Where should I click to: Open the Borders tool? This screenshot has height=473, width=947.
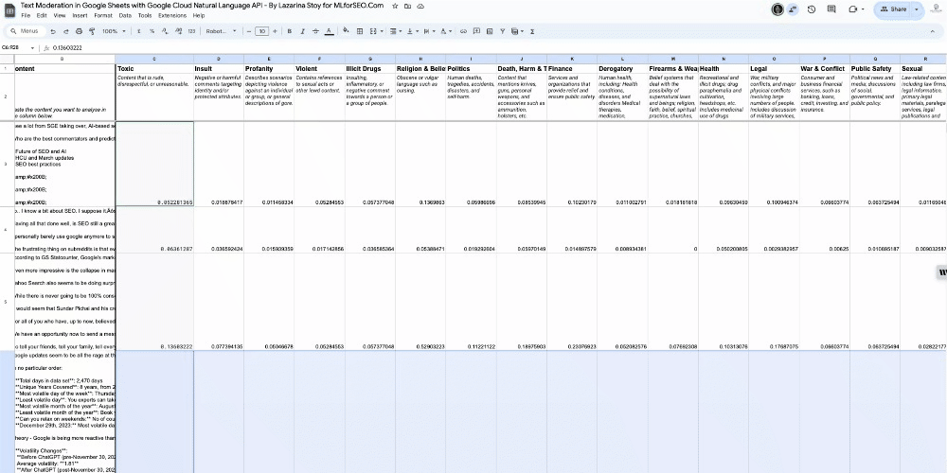click(x=360, y=31)
